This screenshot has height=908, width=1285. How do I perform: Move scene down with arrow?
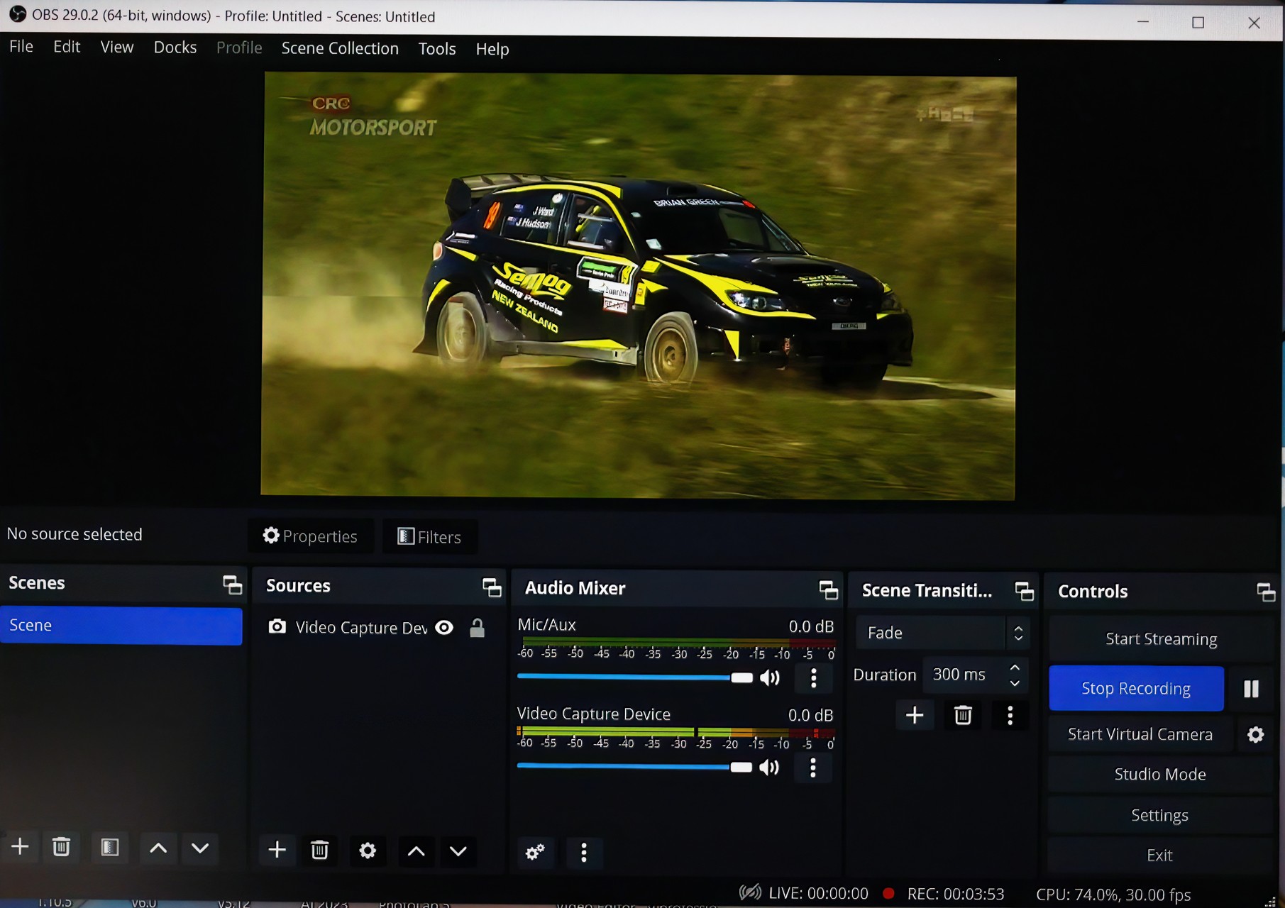(200, 848)
